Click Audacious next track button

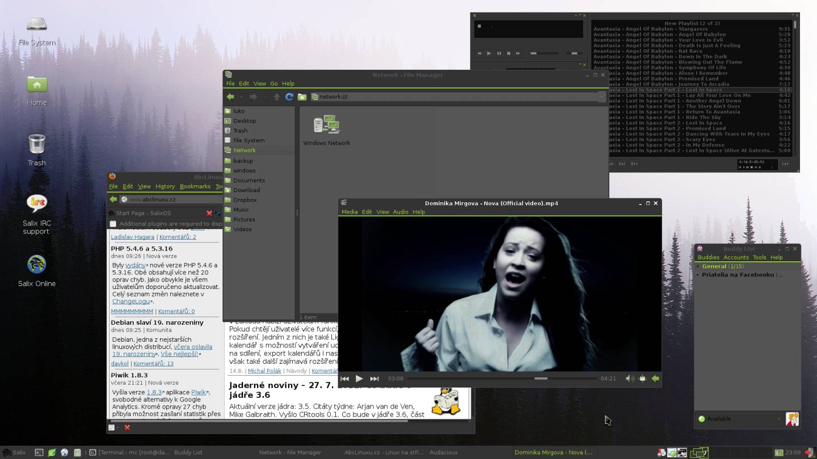click(518, 53)
